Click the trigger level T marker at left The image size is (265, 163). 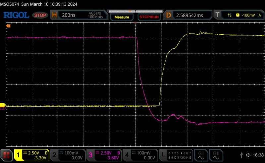8,26
